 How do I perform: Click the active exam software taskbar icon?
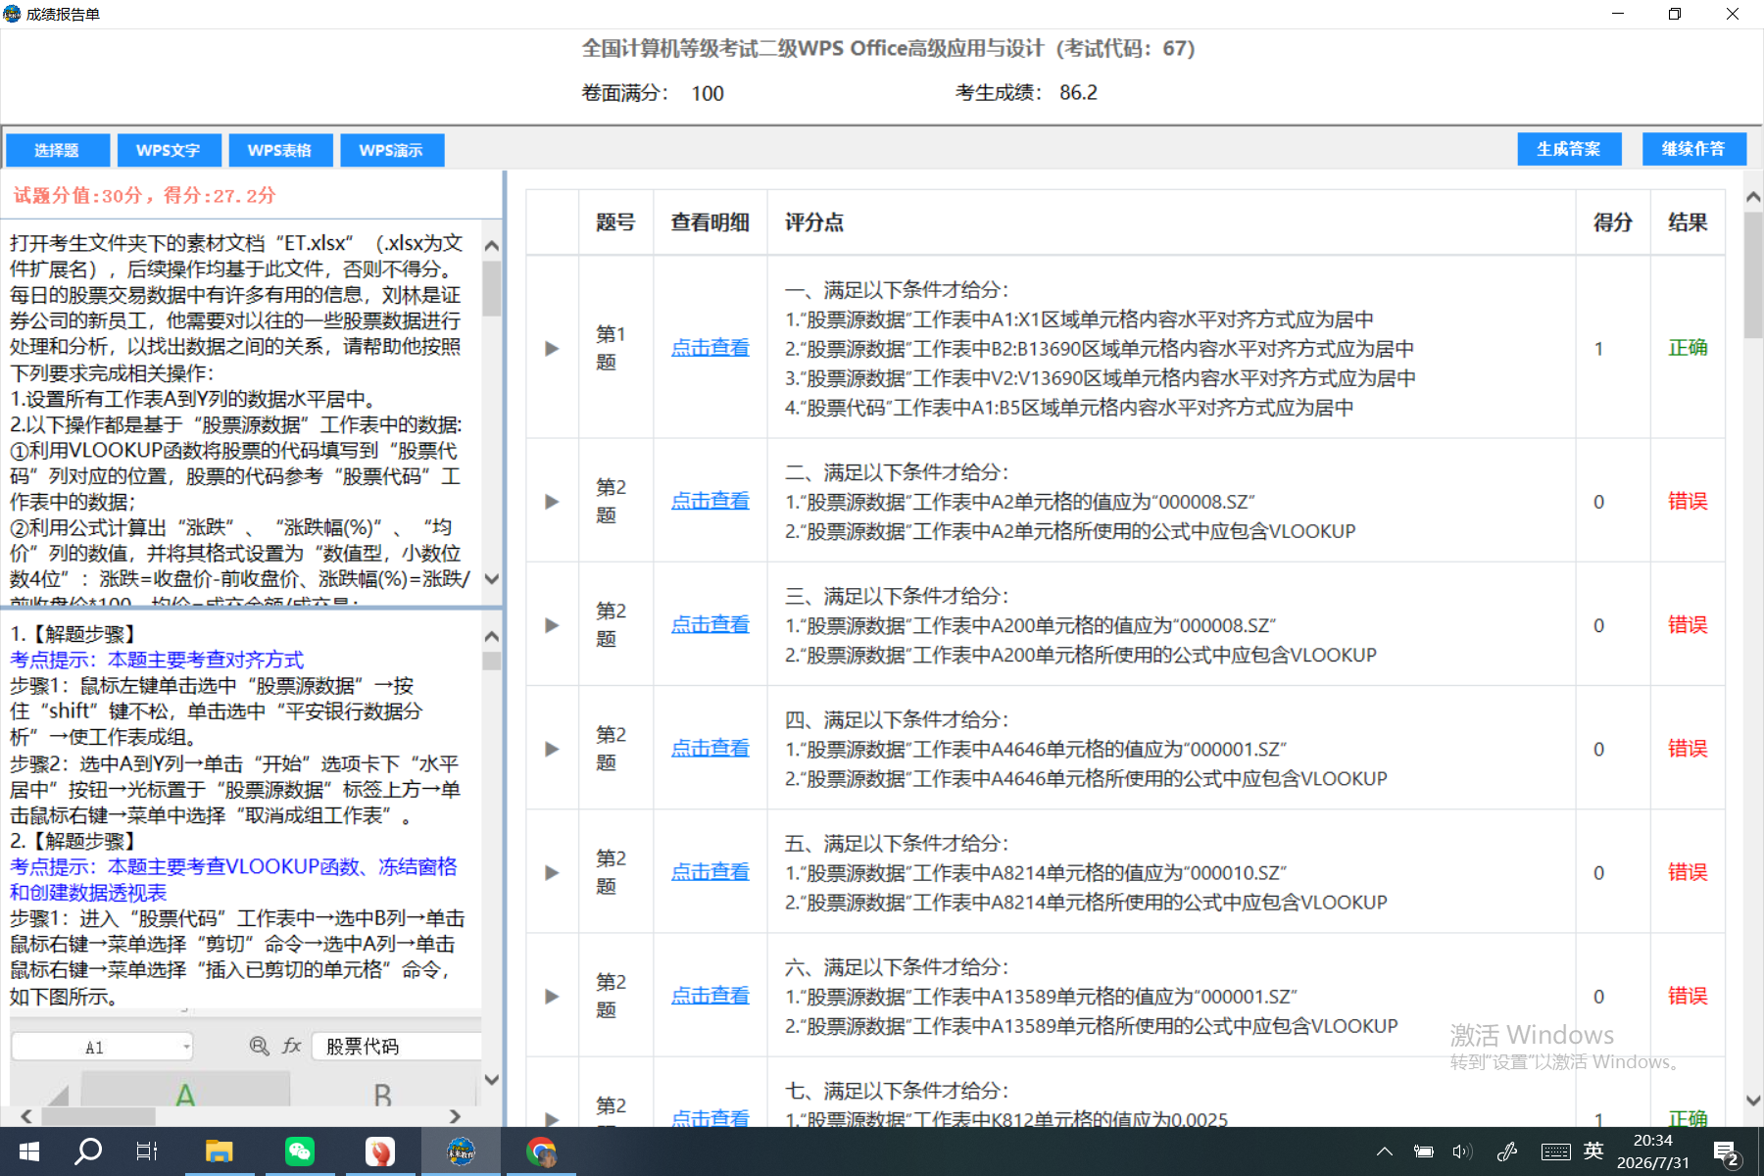click(x=461, y=1151)
